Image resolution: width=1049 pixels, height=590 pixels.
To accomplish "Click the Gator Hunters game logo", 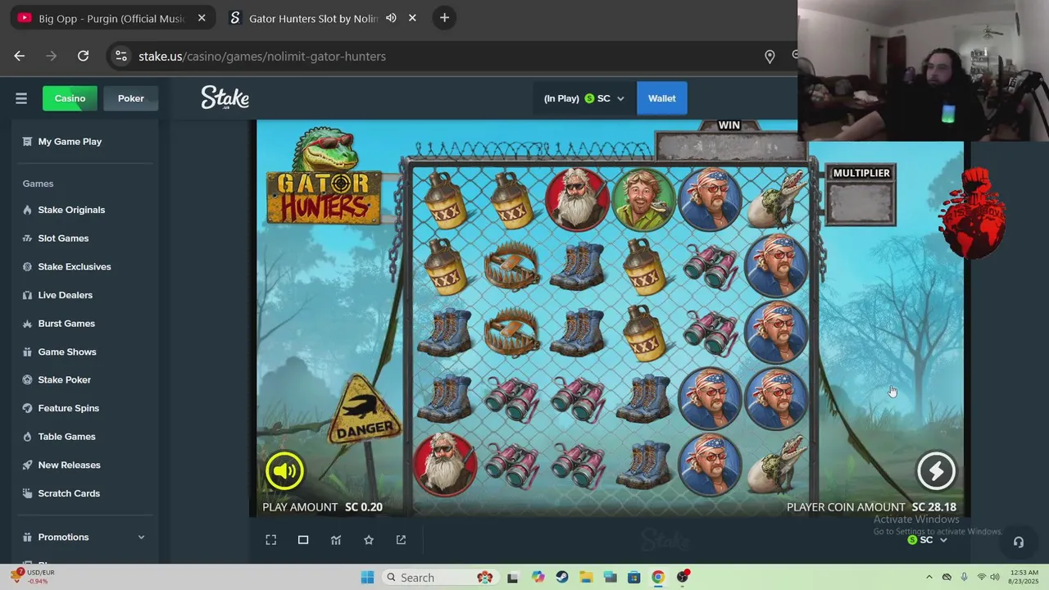I will click(324, 176).
